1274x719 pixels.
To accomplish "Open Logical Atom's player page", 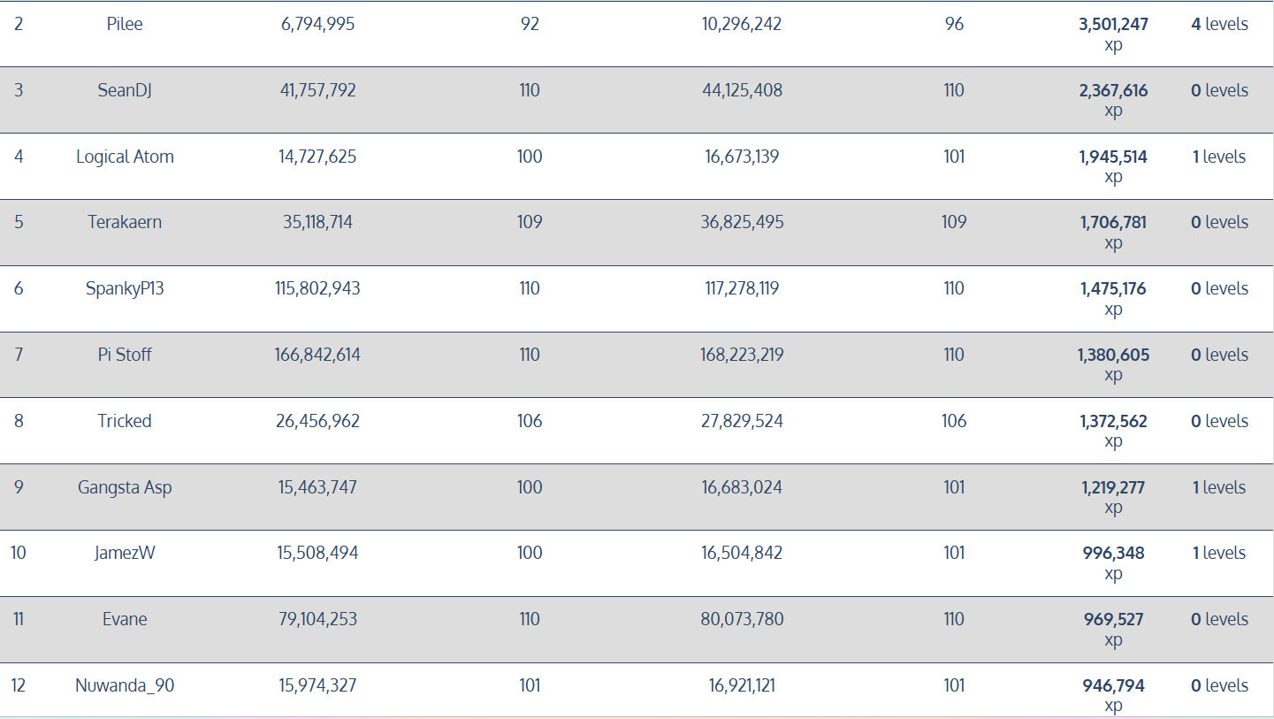I will click(x=125, y=157).
